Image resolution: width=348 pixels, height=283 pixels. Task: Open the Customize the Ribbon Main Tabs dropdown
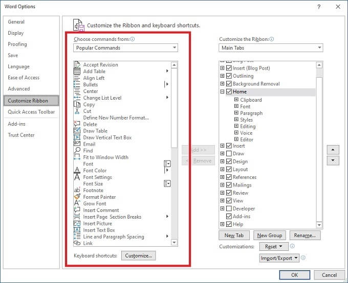(x=271, y=48)
